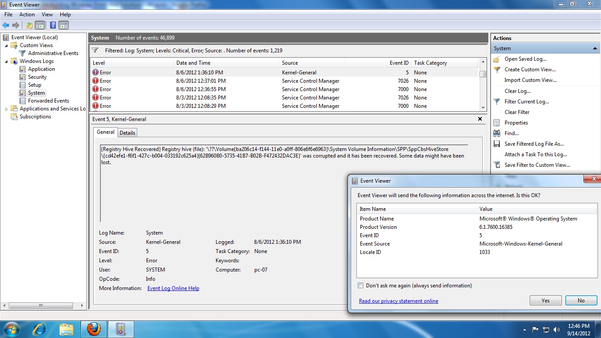Click No in the Event Viewer dialog

pos(581,301)
